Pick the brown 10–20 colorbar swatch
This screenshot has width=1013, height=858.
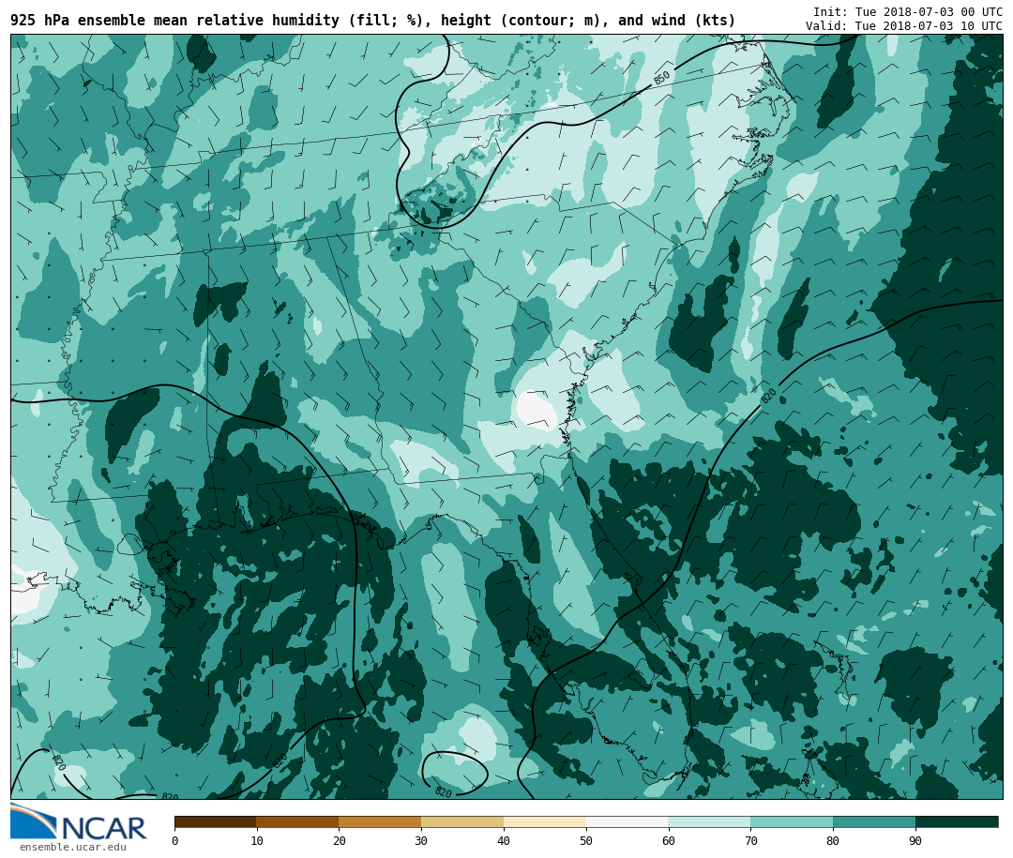point(297,821)
